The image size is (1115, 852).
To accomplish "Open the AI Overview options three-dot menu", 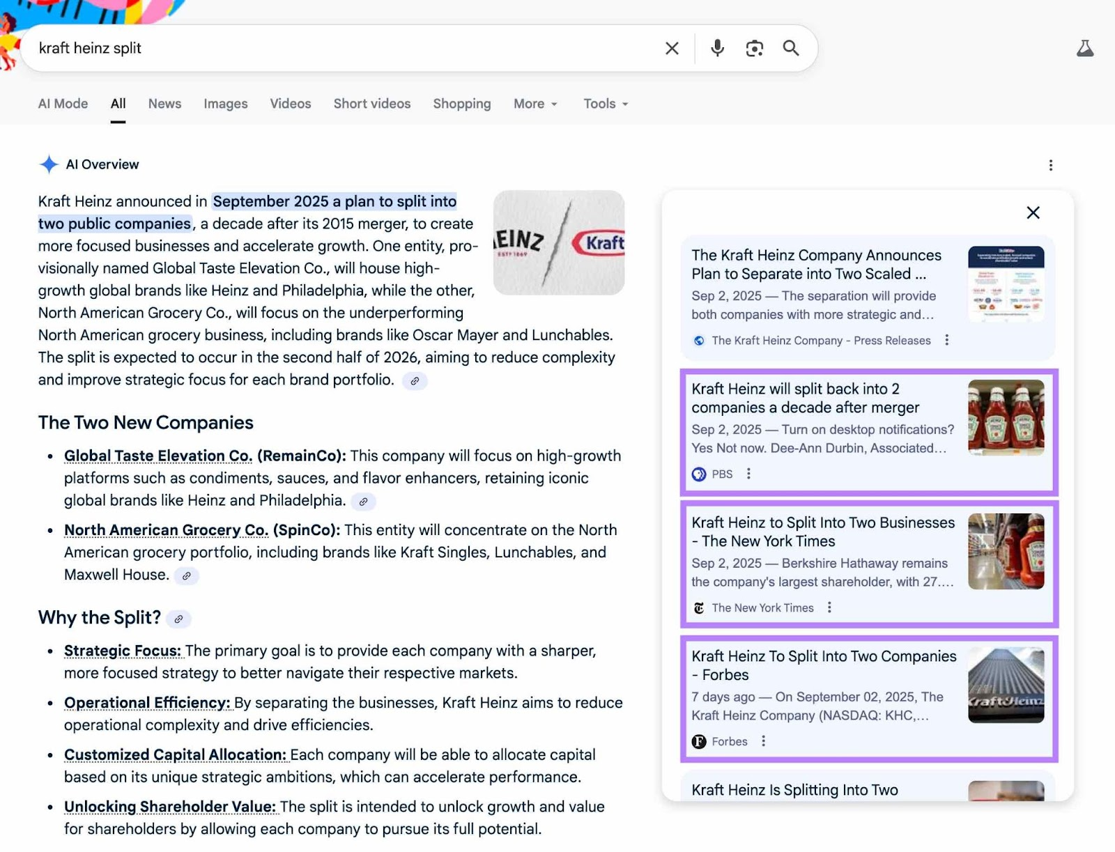I will (1050, 165).
